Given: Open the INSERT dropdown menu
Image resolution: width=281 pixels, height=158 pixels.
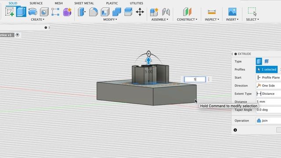Looking at the screenshot, I should coord(232,19).
